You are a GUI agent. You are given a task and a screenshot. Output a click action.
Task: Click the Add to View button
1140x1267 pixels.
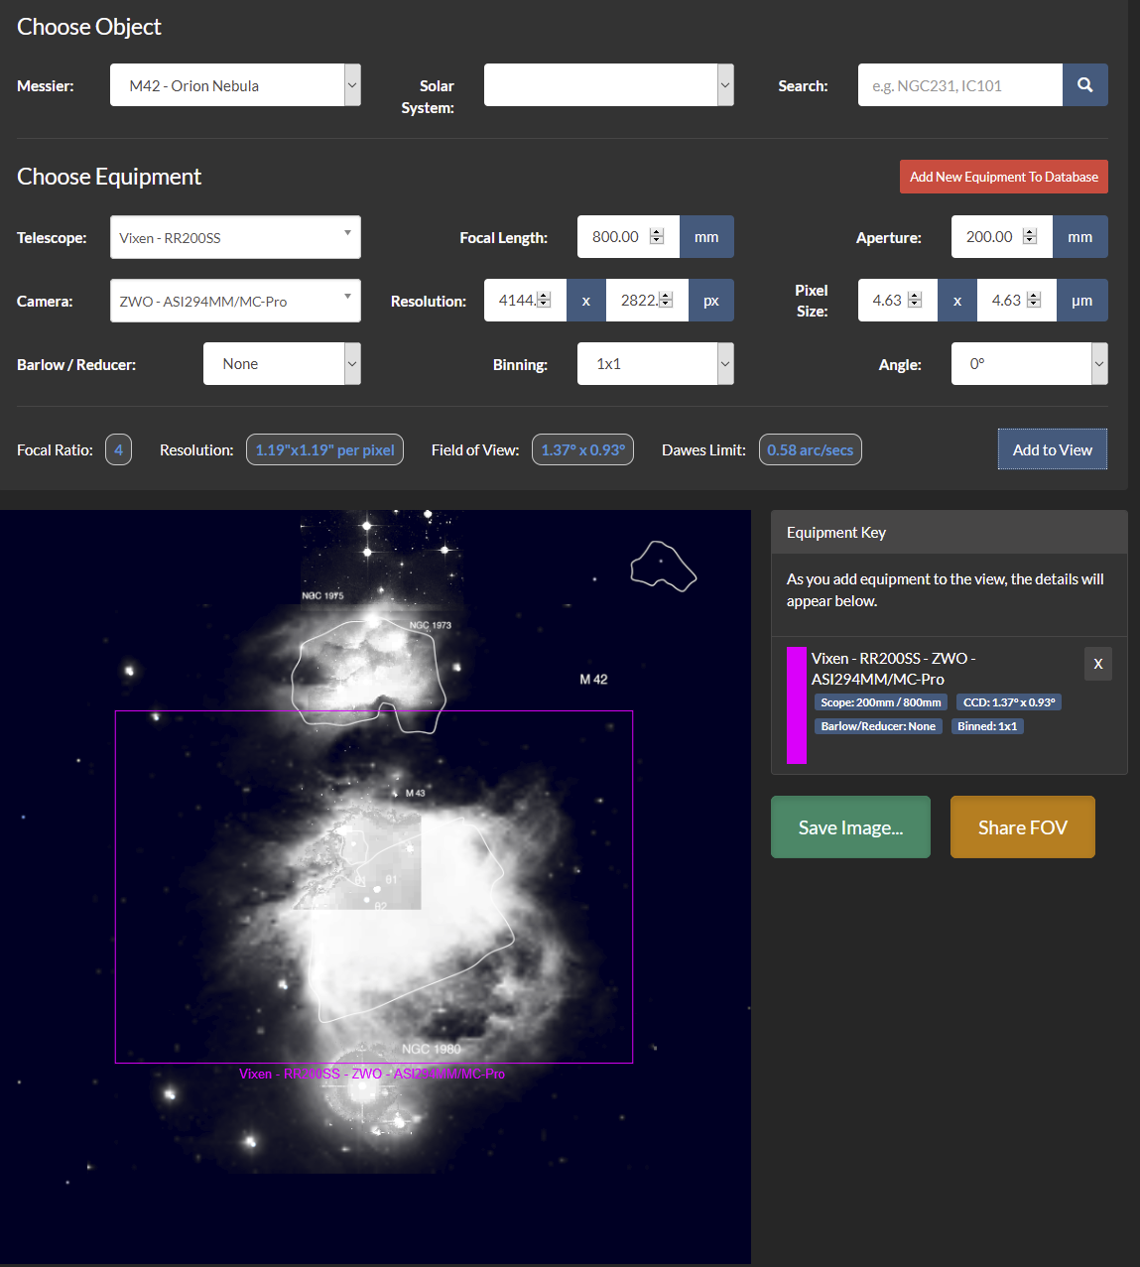click(1052, 449)
